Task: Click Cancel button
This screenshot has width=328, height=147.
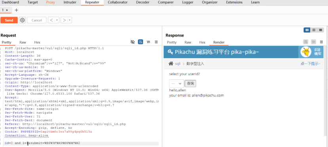Action: pyautogui.click(x=37, y=20)
